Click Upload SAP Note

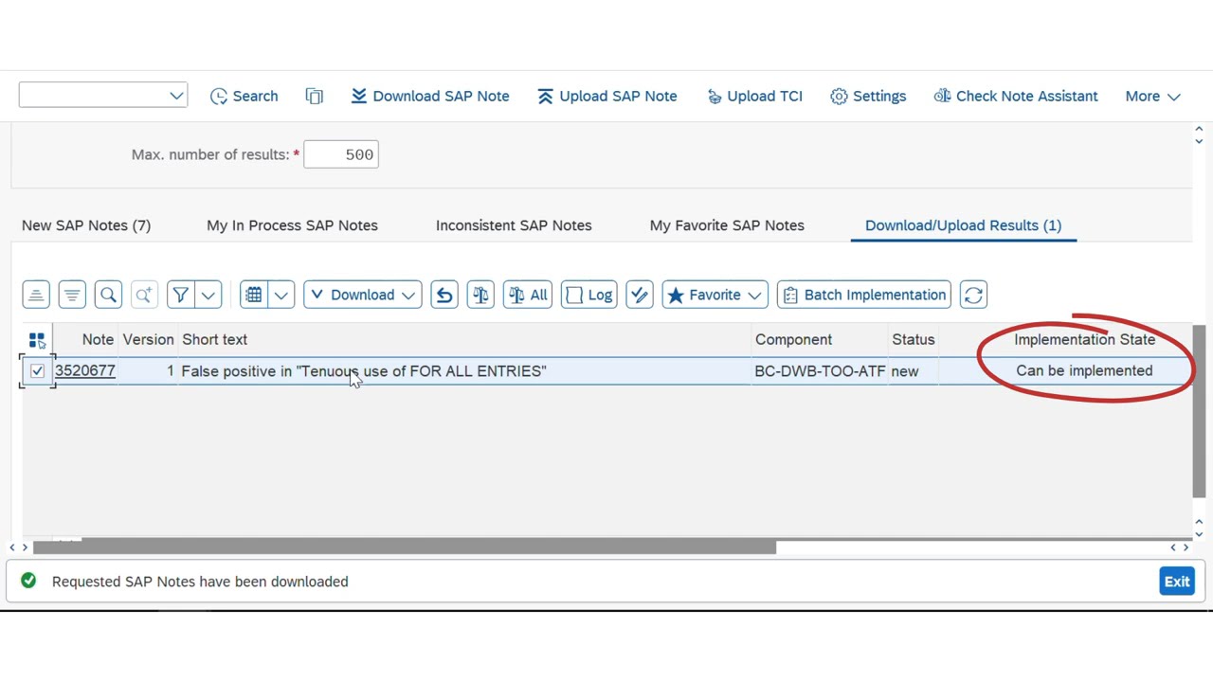coord(607,96)
